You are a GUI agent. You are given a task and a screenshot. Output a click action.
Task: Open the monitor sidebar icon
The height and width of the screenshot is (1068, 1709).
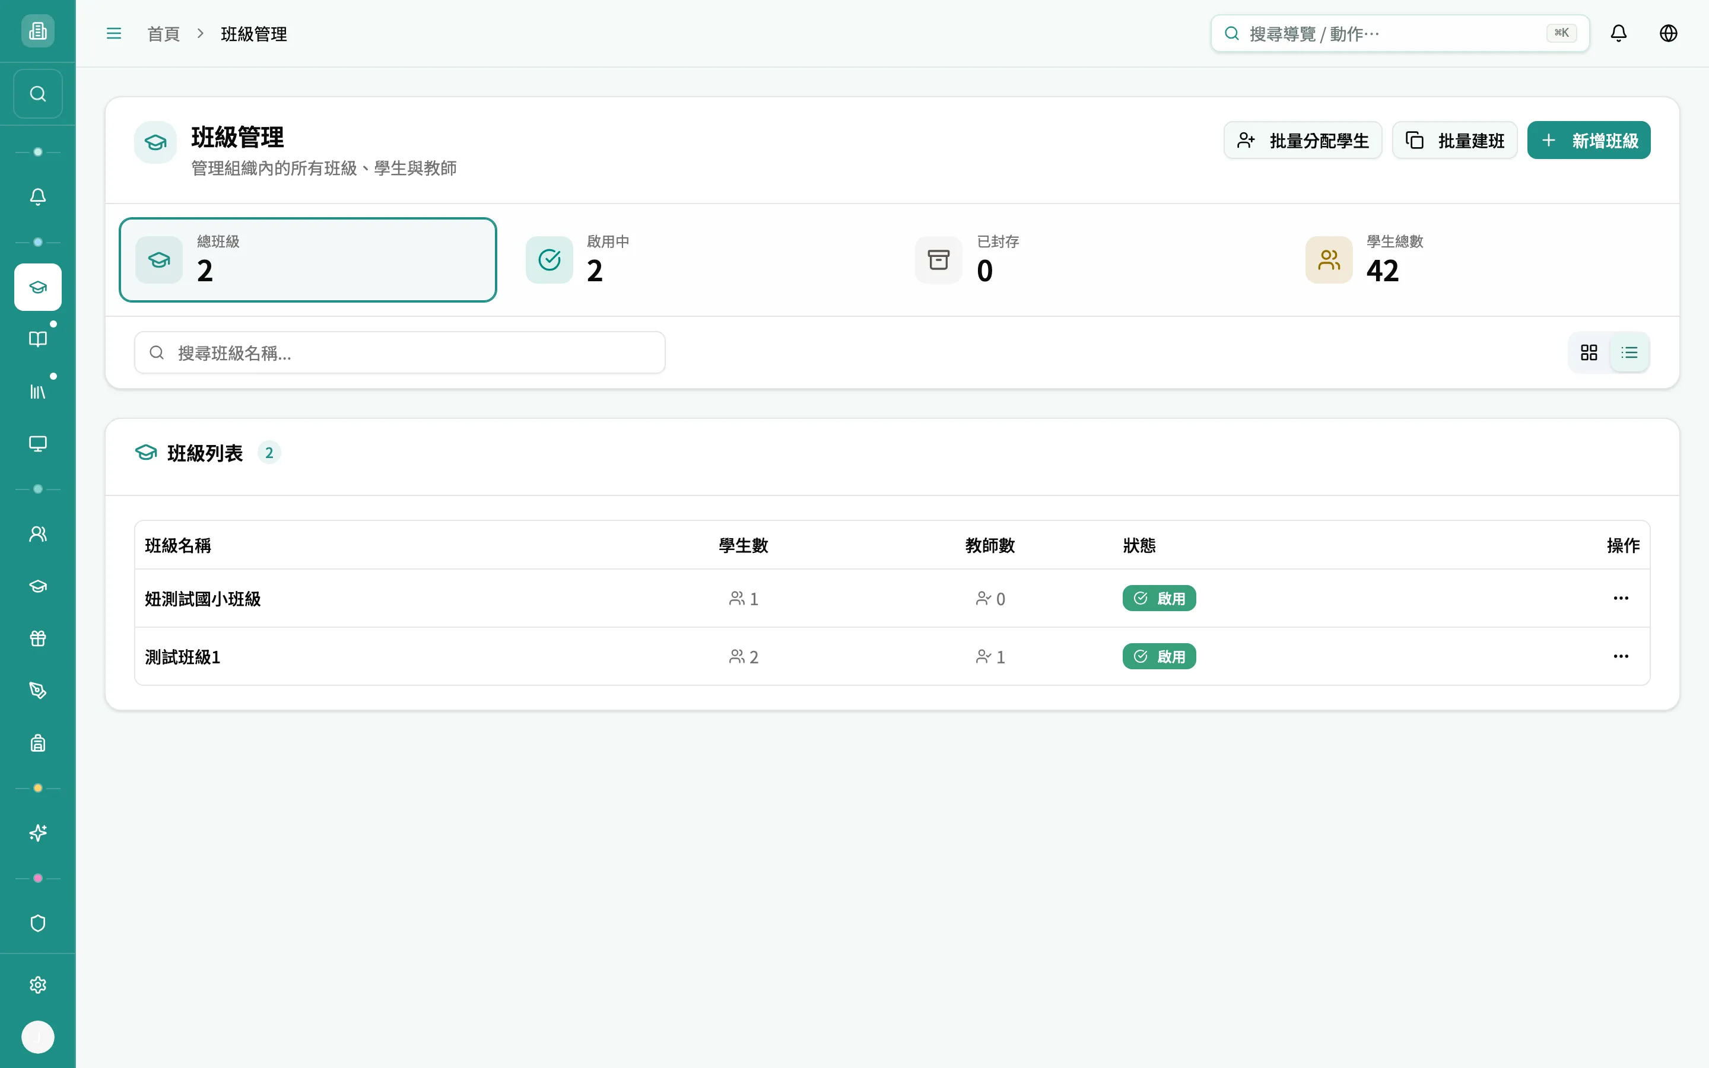(x=37, y=444)
